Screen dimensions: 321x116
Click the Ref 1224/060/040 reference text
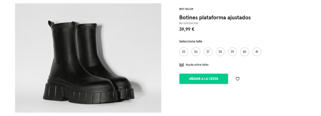tap(189, 23)
